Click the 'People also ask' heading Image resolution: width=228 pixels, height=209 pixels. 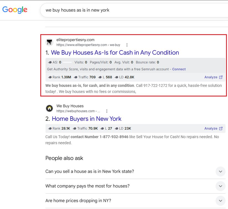pyautogui.click(x=64, y=158)
